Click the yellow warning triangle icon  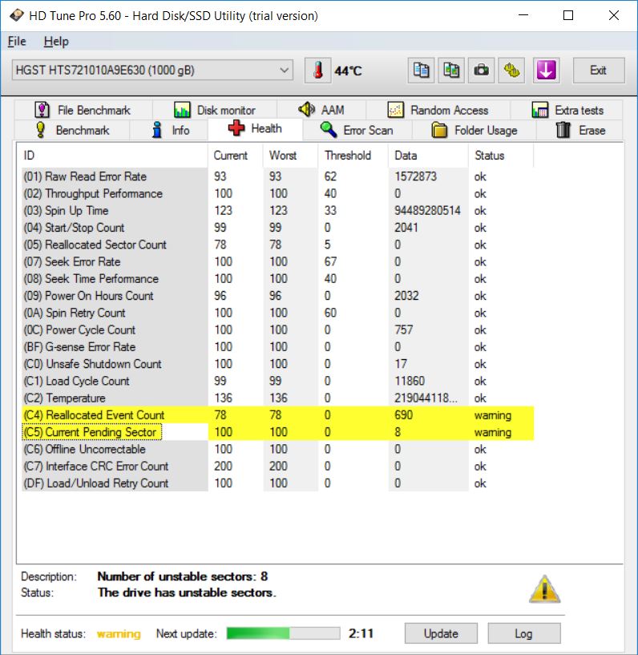pyautogui.click(x=544, y=589)
